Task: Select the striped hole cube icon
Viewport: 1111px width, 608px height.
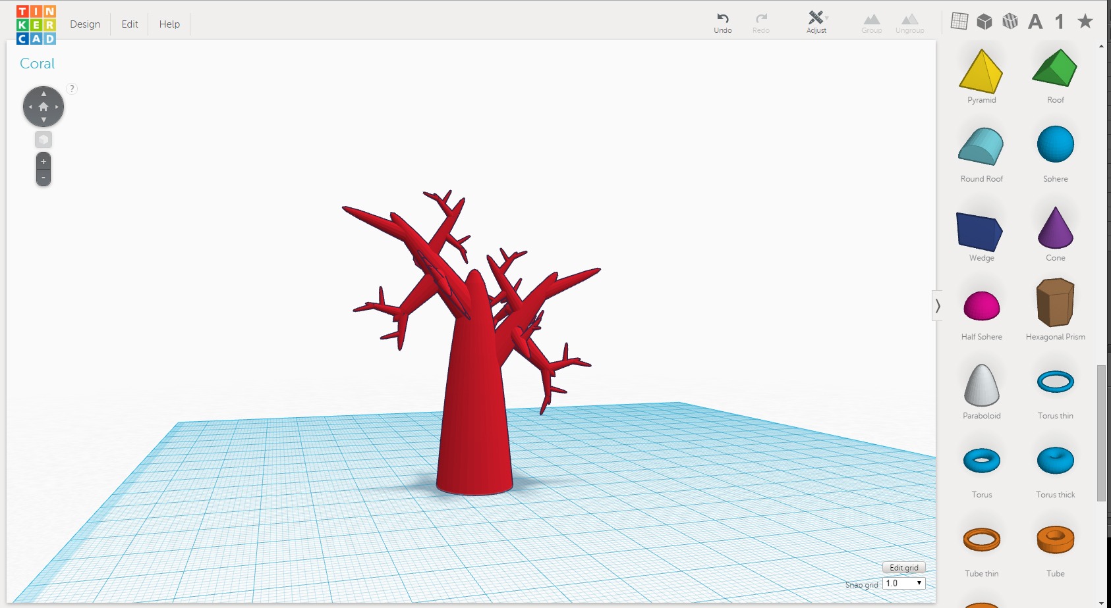Action: (x=1010, y=21)
